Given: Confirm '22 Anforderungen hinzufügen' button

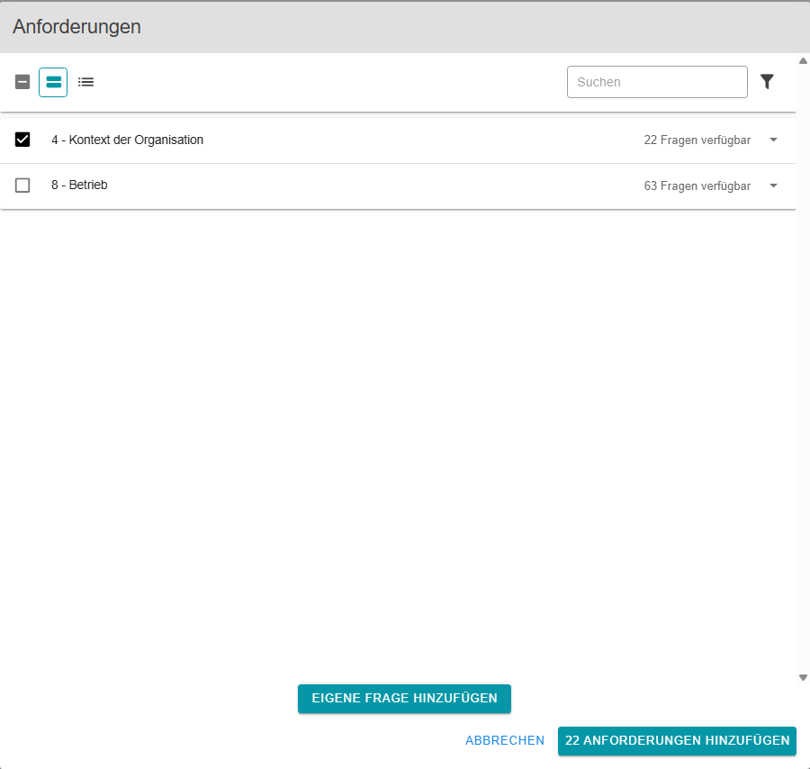Looking at the screenshot, I should coord(677,740).
